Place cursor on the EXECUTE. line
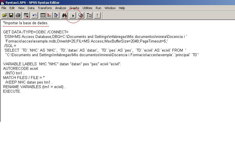 (12, 92)
